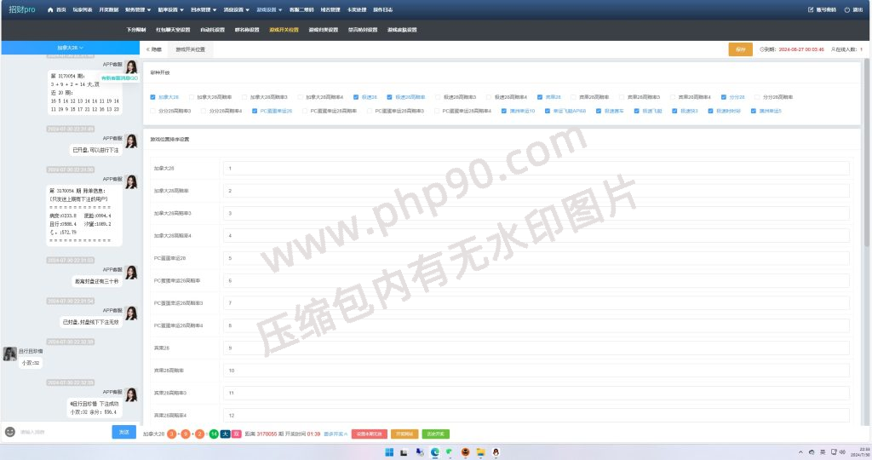Uncheck the 加拿大28 game checkbox

click(x=153, y=97)
